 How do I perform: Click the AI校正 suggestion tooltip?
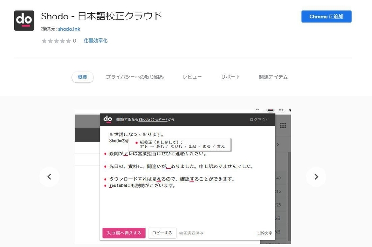coord(179,145)
